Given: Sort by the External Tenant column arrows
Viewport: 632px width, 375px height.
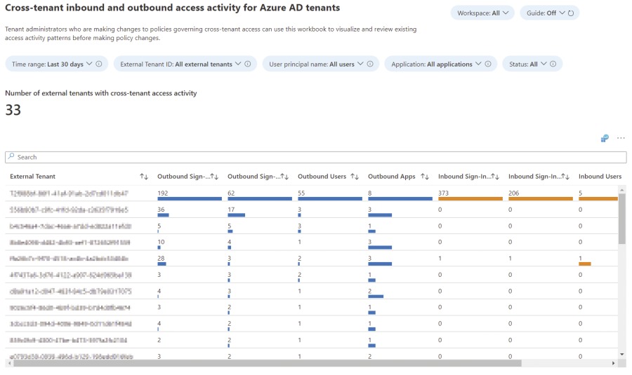Looking at the screenshot, I should [144, 177].
